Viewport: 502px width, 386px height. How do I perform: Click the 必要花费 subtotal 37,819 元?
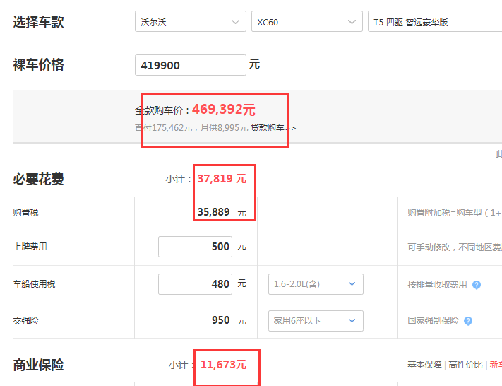click(x=222, y=179)
